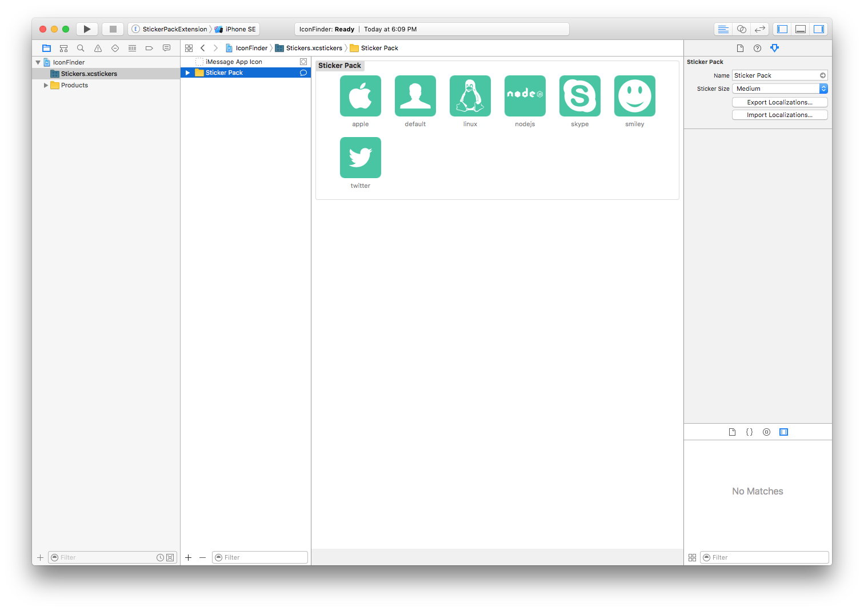Toggle the left navigator panel visibility

coord(782,29)
